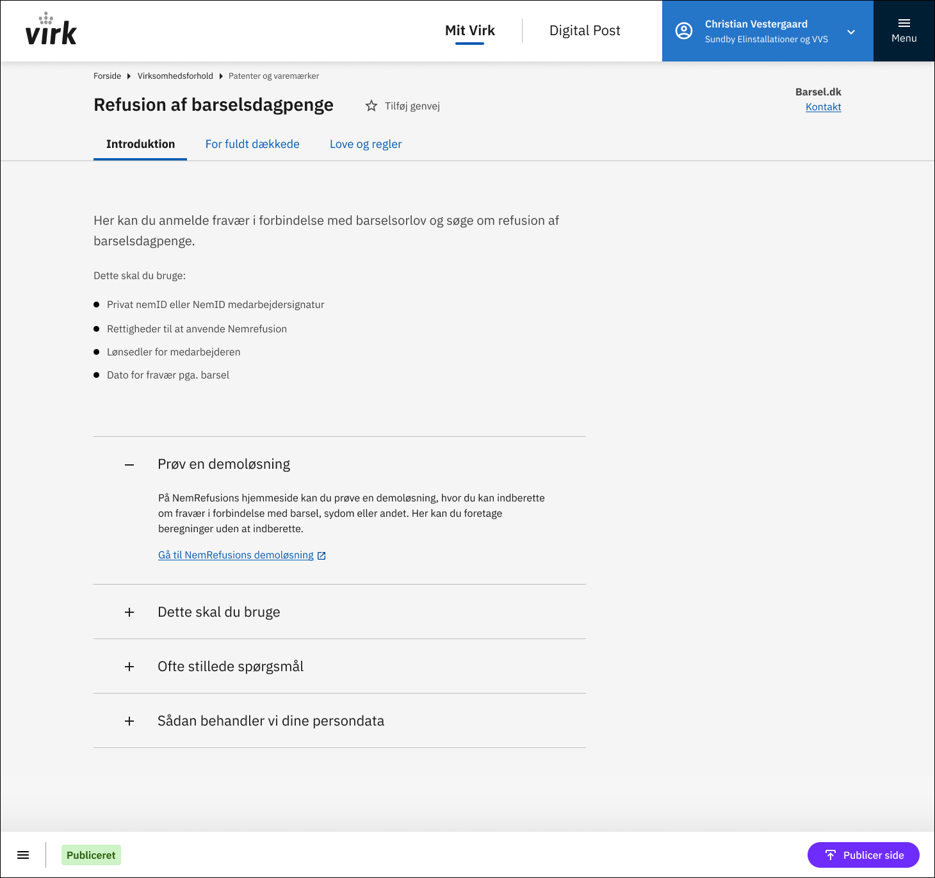Click the virk logo

pos(51,29)
